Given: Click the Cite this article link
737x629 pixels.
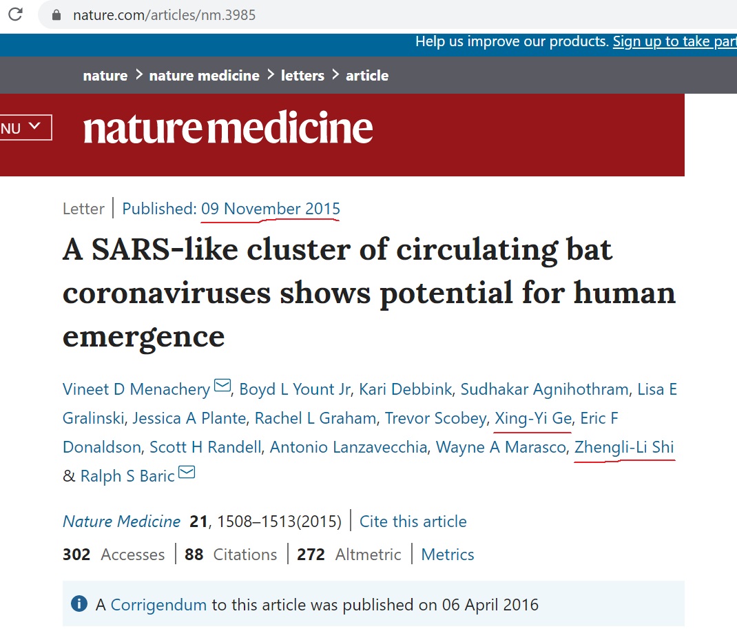Looking at the screenshot, I should tap(413, 522).
